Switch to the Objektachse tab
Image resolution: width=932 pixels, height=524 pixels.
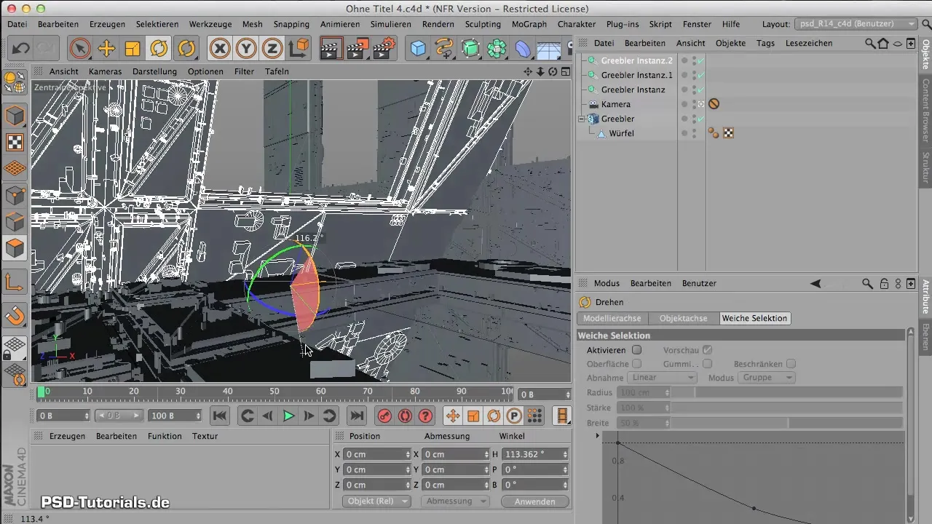683,318
